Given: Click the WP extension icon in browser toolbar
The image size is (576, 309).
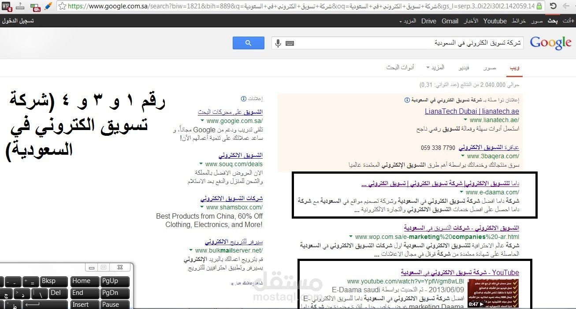Looking at the screenshot, I should click(x=7, y=6).
